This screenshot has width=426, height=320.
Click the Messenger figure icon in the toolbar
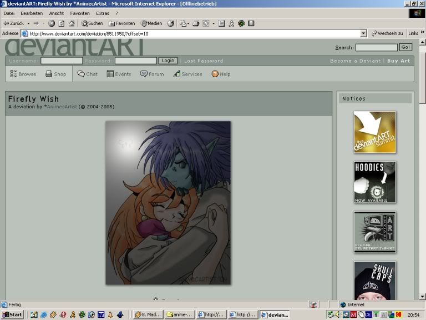pyautogui.click(x=231, y=23)
